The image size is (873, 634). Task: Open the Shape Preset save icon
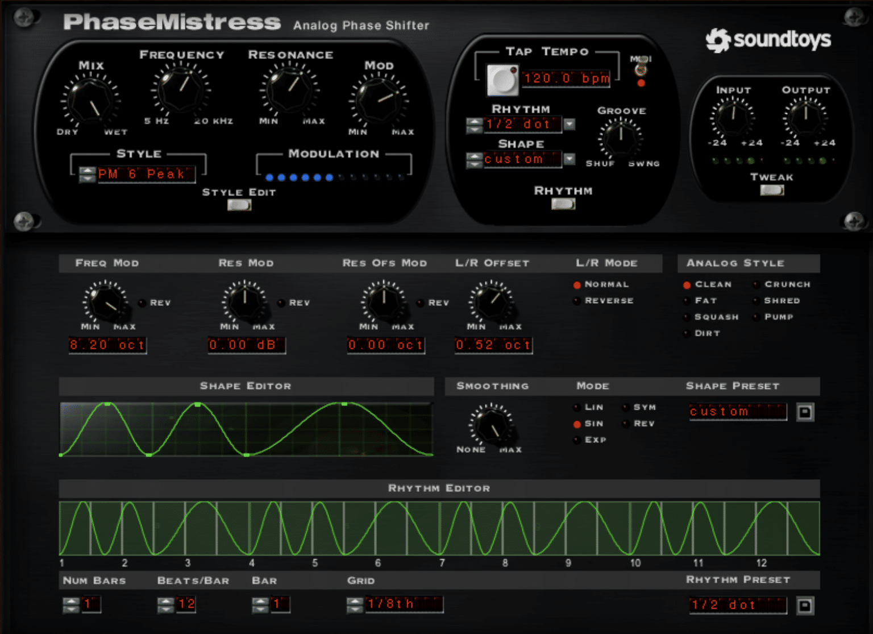[805, 412]
